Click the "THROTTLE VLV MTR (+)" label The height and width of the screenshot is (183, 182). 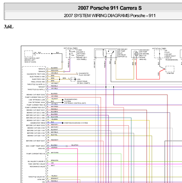(x=36, y=84)
